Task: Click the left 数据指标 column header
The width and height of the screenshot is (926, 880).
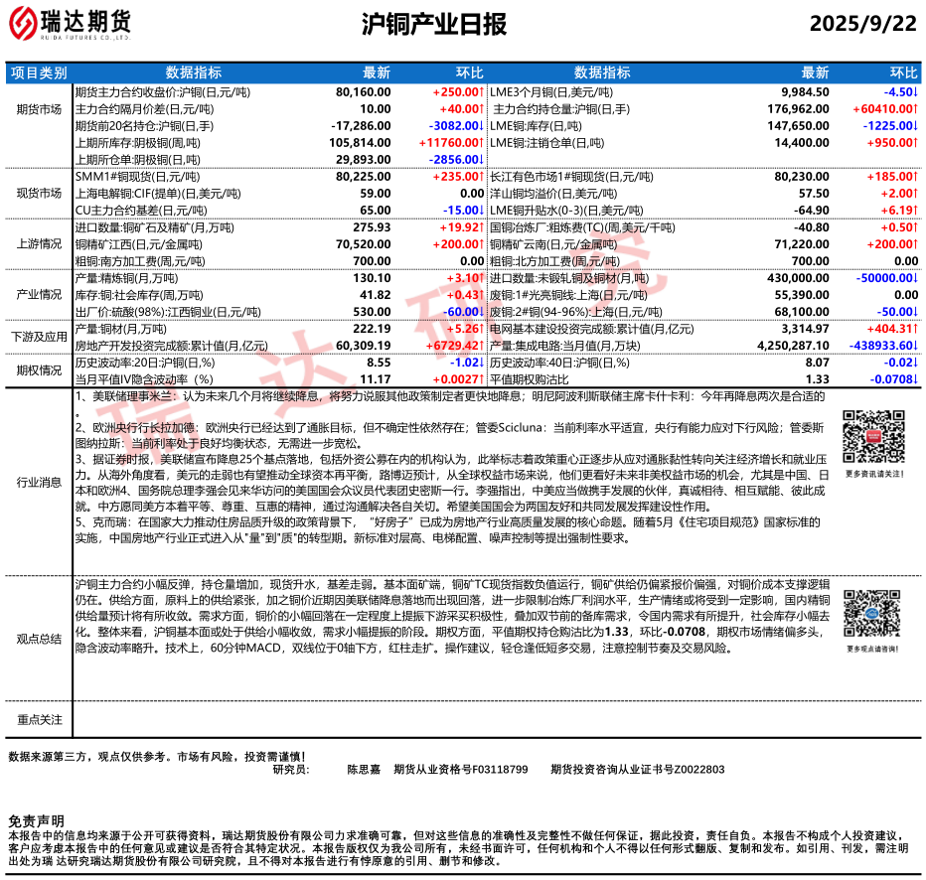Action: (193, 73)
